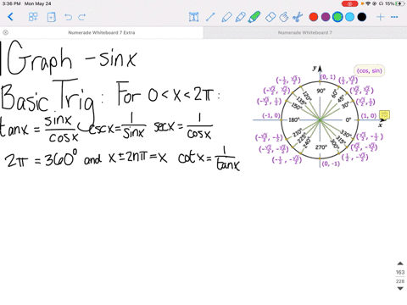Screen dimensions: 407x305
Task: Close the Numerade Whiteboard 7 Extra tab
Action: [5, 32]
